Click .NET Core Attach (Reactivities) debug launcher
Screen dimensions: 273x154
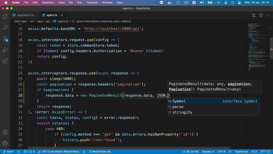point(58,151)
